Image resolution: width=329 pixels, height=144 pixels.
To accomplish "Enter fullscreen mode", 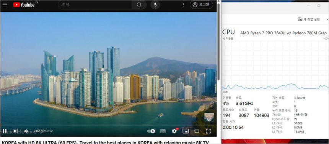I will [208, 131].
